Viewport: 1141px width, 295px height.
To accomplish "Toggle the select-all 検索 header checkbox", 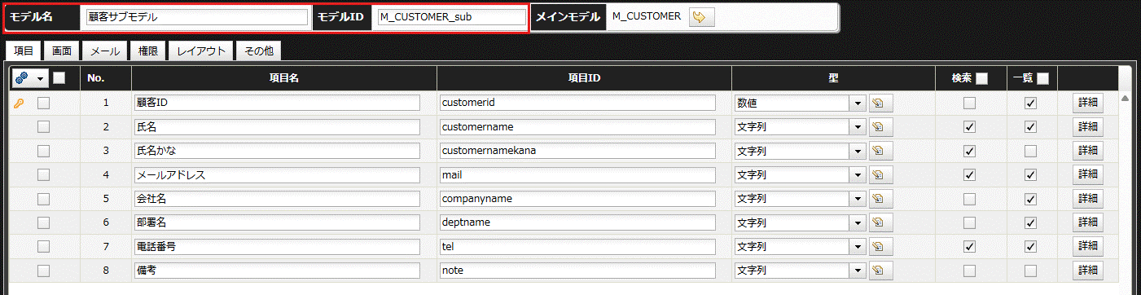I will pyautogui.click(x=982, y=79).
